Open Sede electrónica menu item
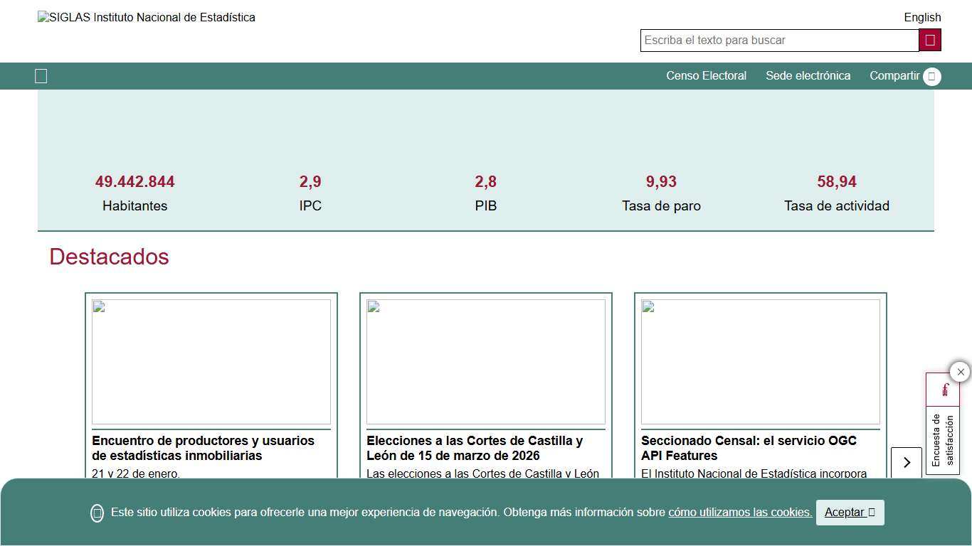This screenshot has height=546, width=972. point(808,76)
